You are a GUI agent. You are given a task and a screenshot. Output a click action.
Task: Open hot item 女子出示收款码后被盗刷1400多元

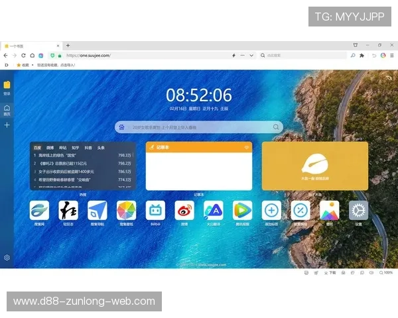pyautogui.click(x=83, y=172)
